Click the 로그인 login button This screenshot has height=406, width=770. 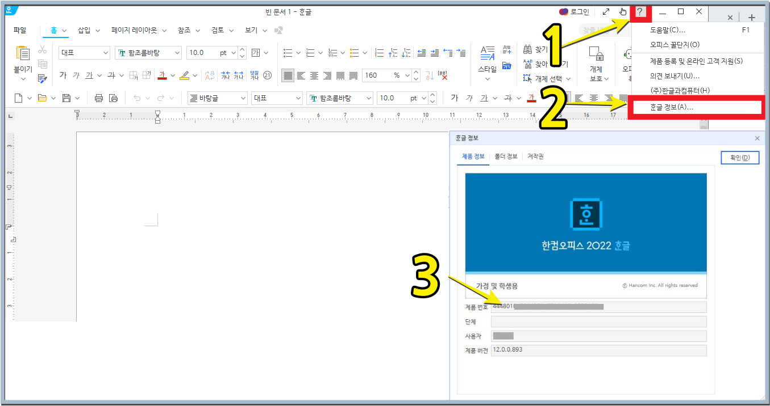574,11
